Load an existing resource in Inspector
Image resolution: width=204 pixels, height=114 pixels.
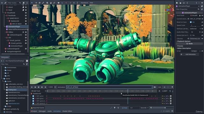pyautogui.click(x=180, y=3)
